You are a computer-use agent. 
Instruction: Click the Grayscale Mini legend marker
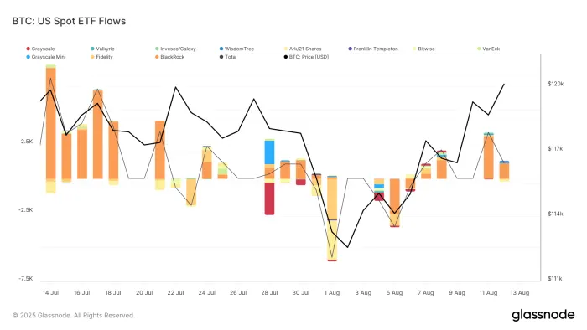[28, 57]
